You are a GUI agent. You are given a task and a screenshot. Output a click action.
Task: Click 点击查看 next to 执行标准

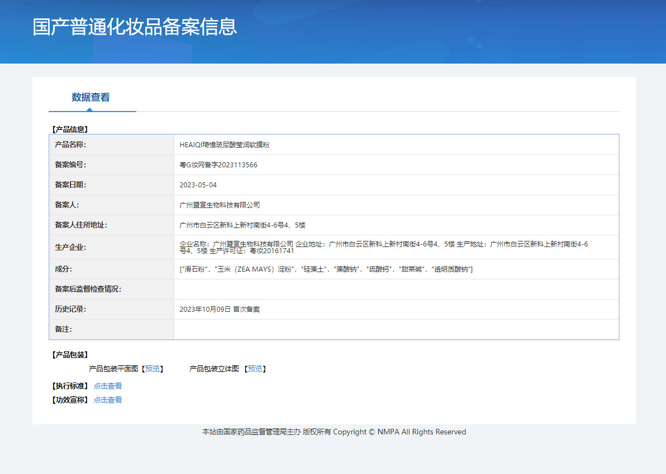click(x=108, y=386)
